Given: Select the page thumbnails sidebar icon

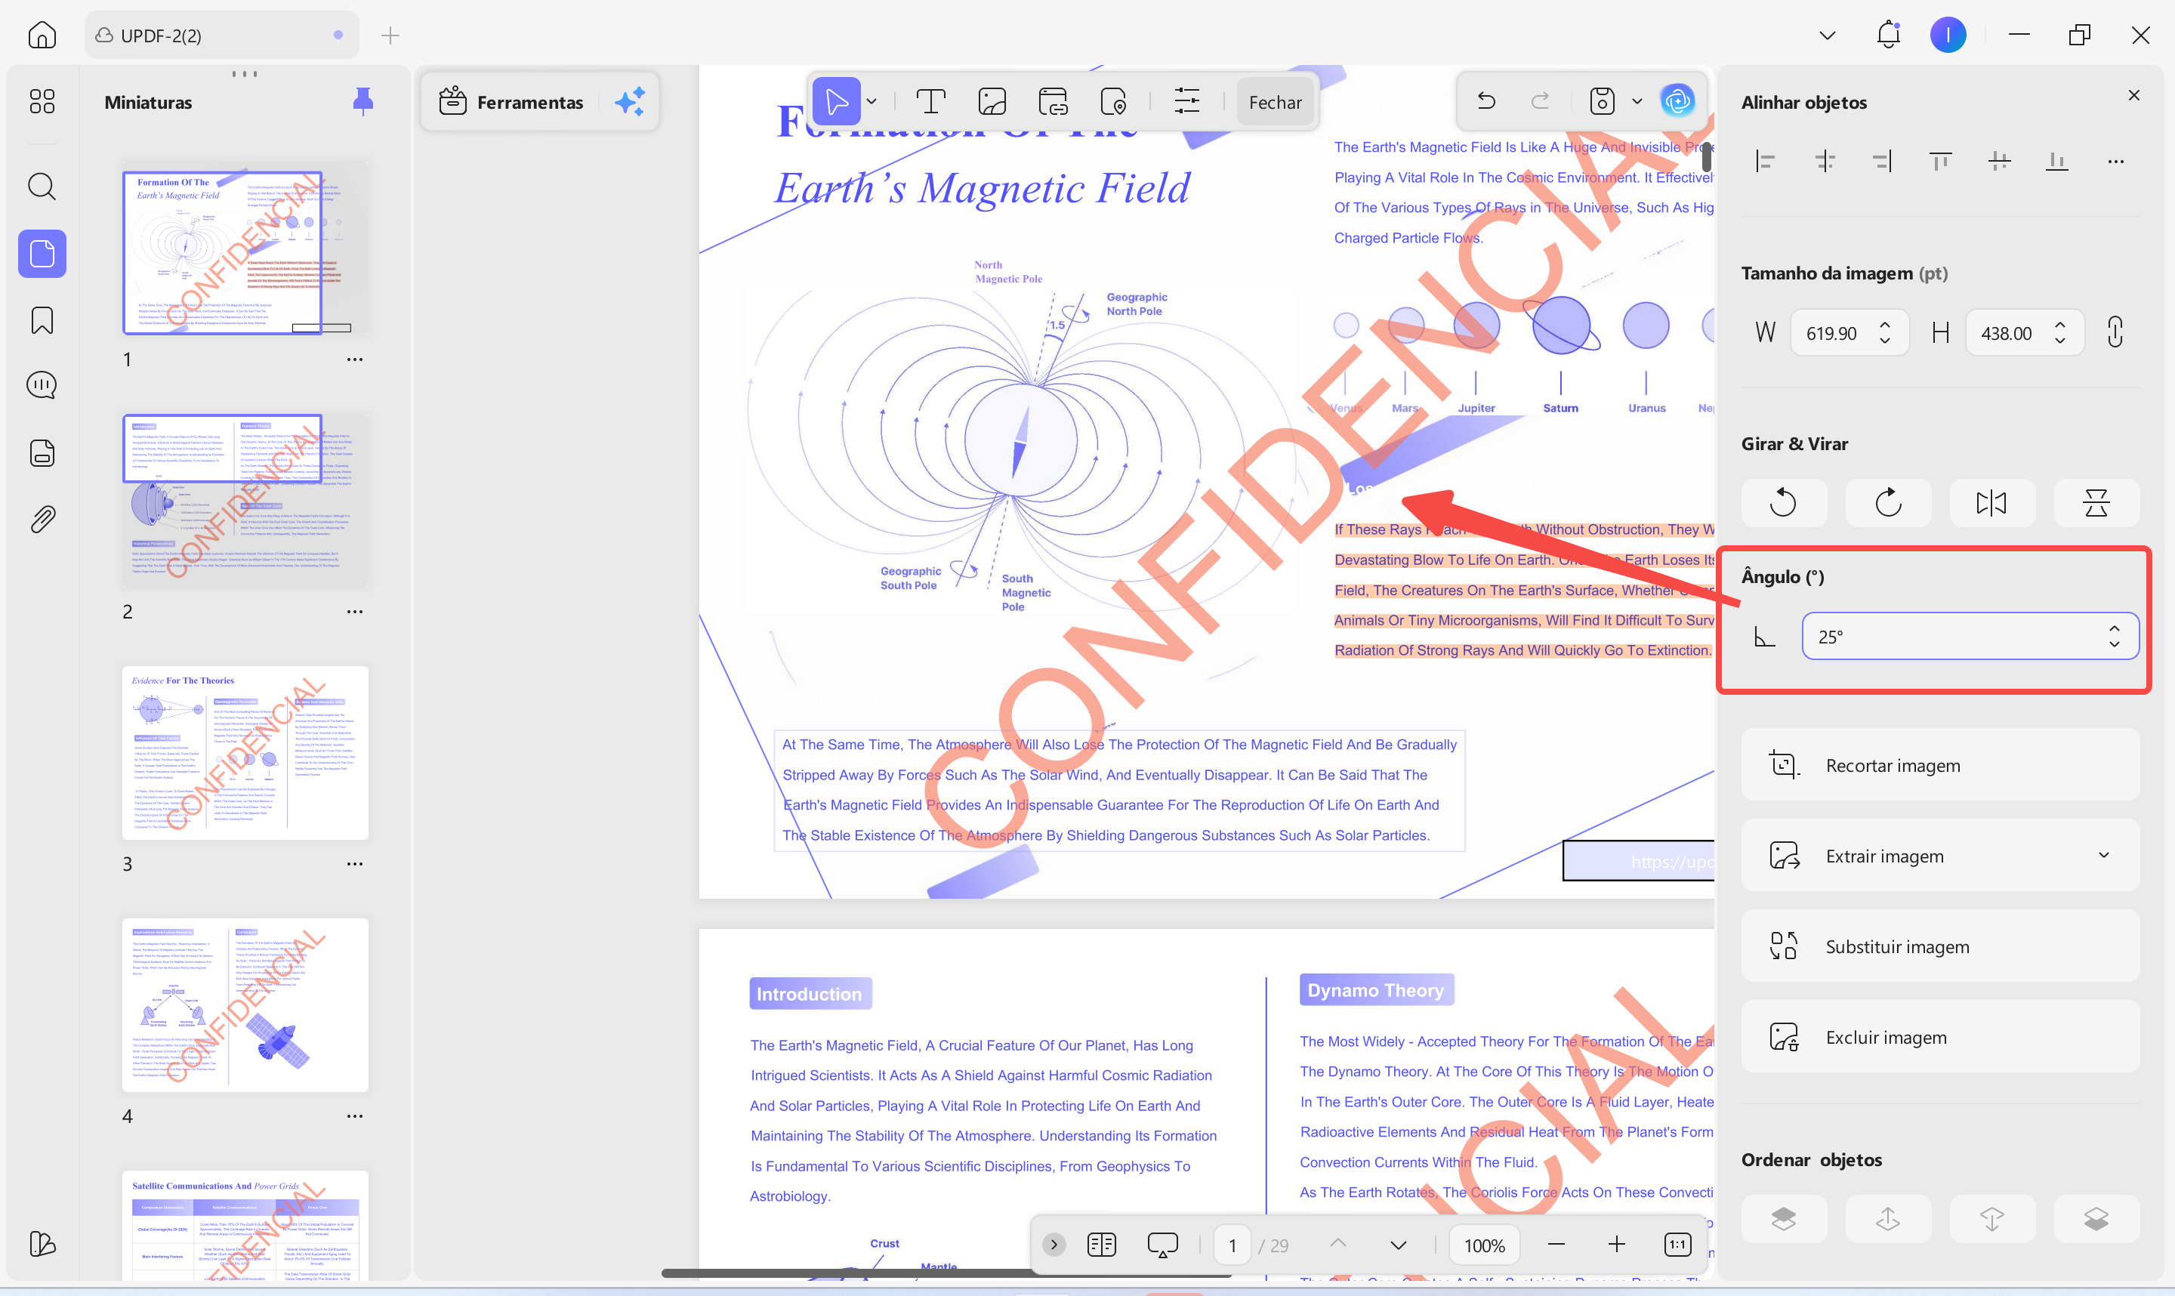Looking at the screenshot, I should (x=42, y=254).
